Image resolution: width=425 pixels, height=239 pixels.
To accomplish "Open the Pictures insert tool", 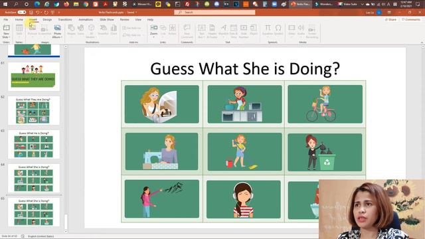I will (33, 30).
